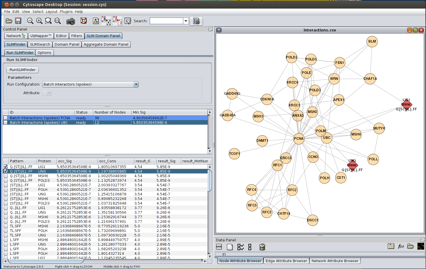Click into the Search input field
Viewport: 426px width, 269px height.
coord(166,21)
